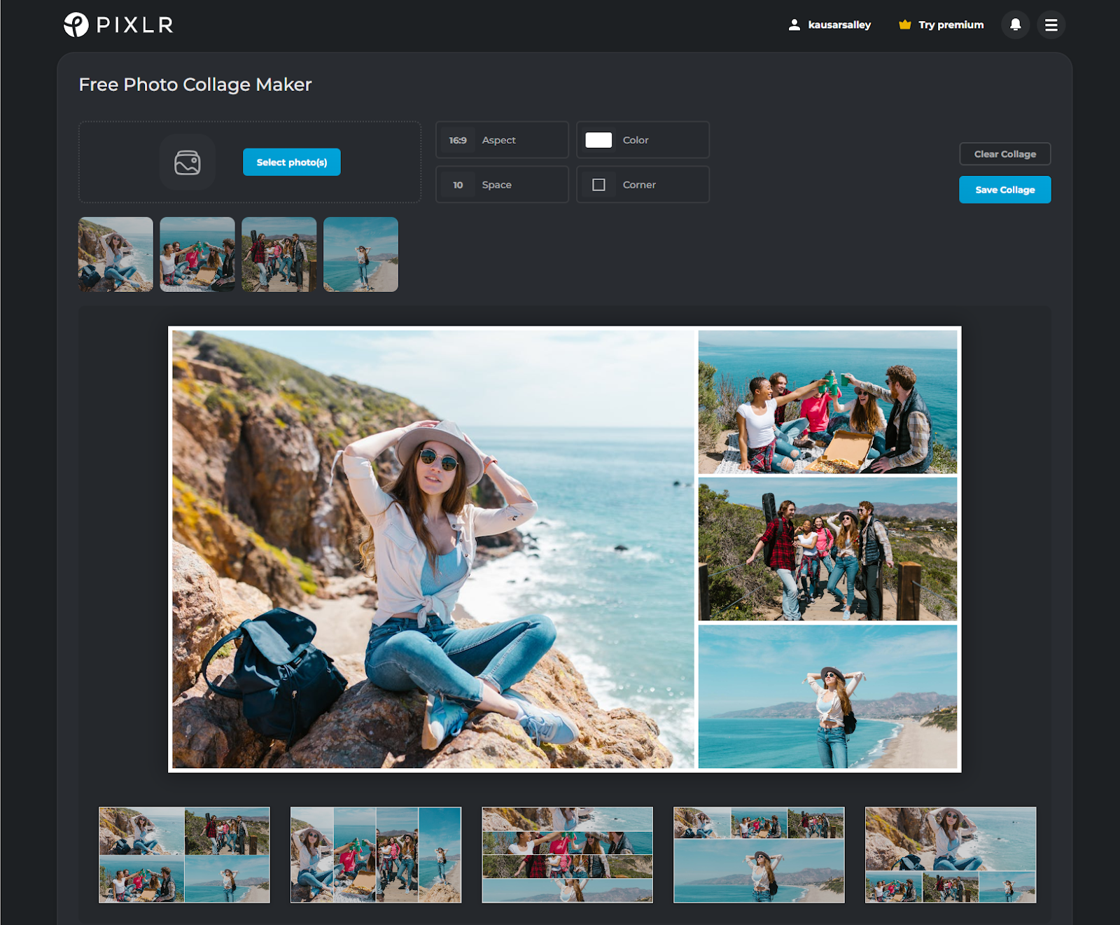Open notifications bell icon

pyautogui.click(x=1015, y=25)
